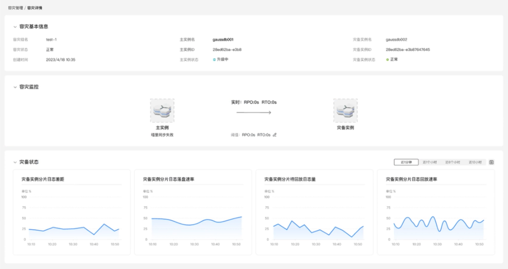Select the 近6个小时 time range tab
Viewport: 508px width, 269px height.
coord(453,162)
